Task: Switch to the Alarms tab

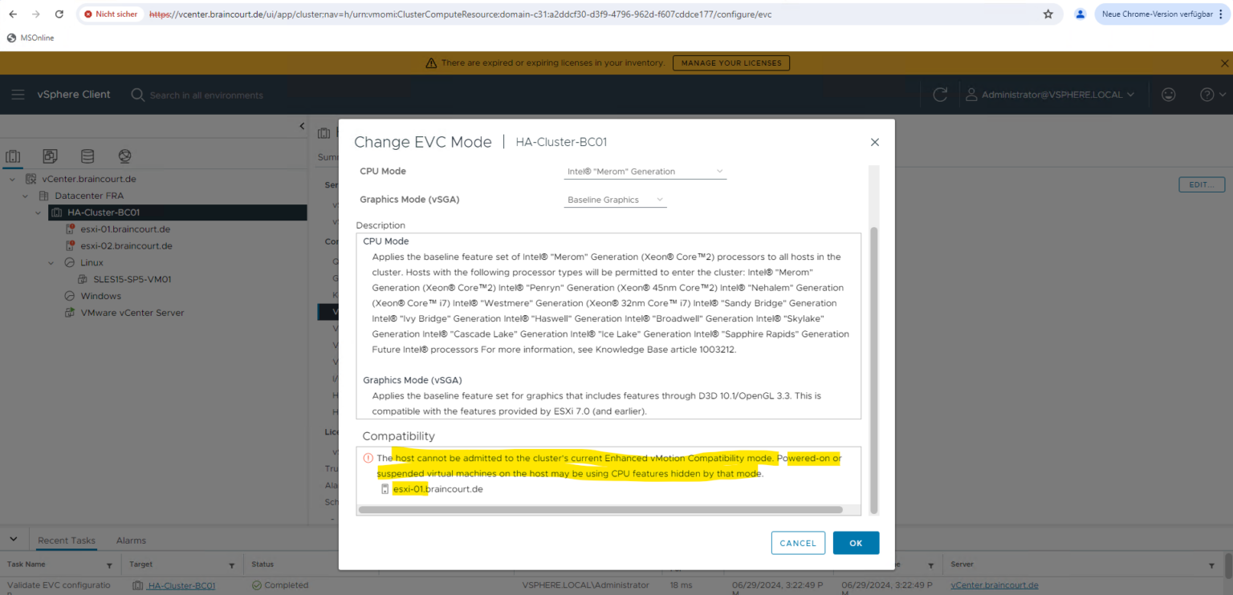Action: 130,540
